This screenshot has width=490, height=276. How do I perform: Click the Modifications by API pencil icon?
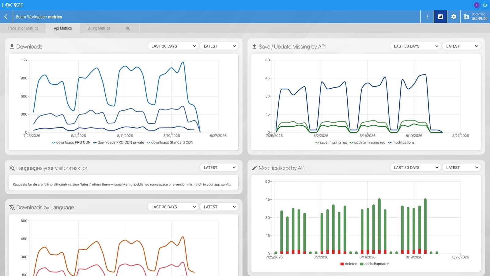tap(254, 168)
